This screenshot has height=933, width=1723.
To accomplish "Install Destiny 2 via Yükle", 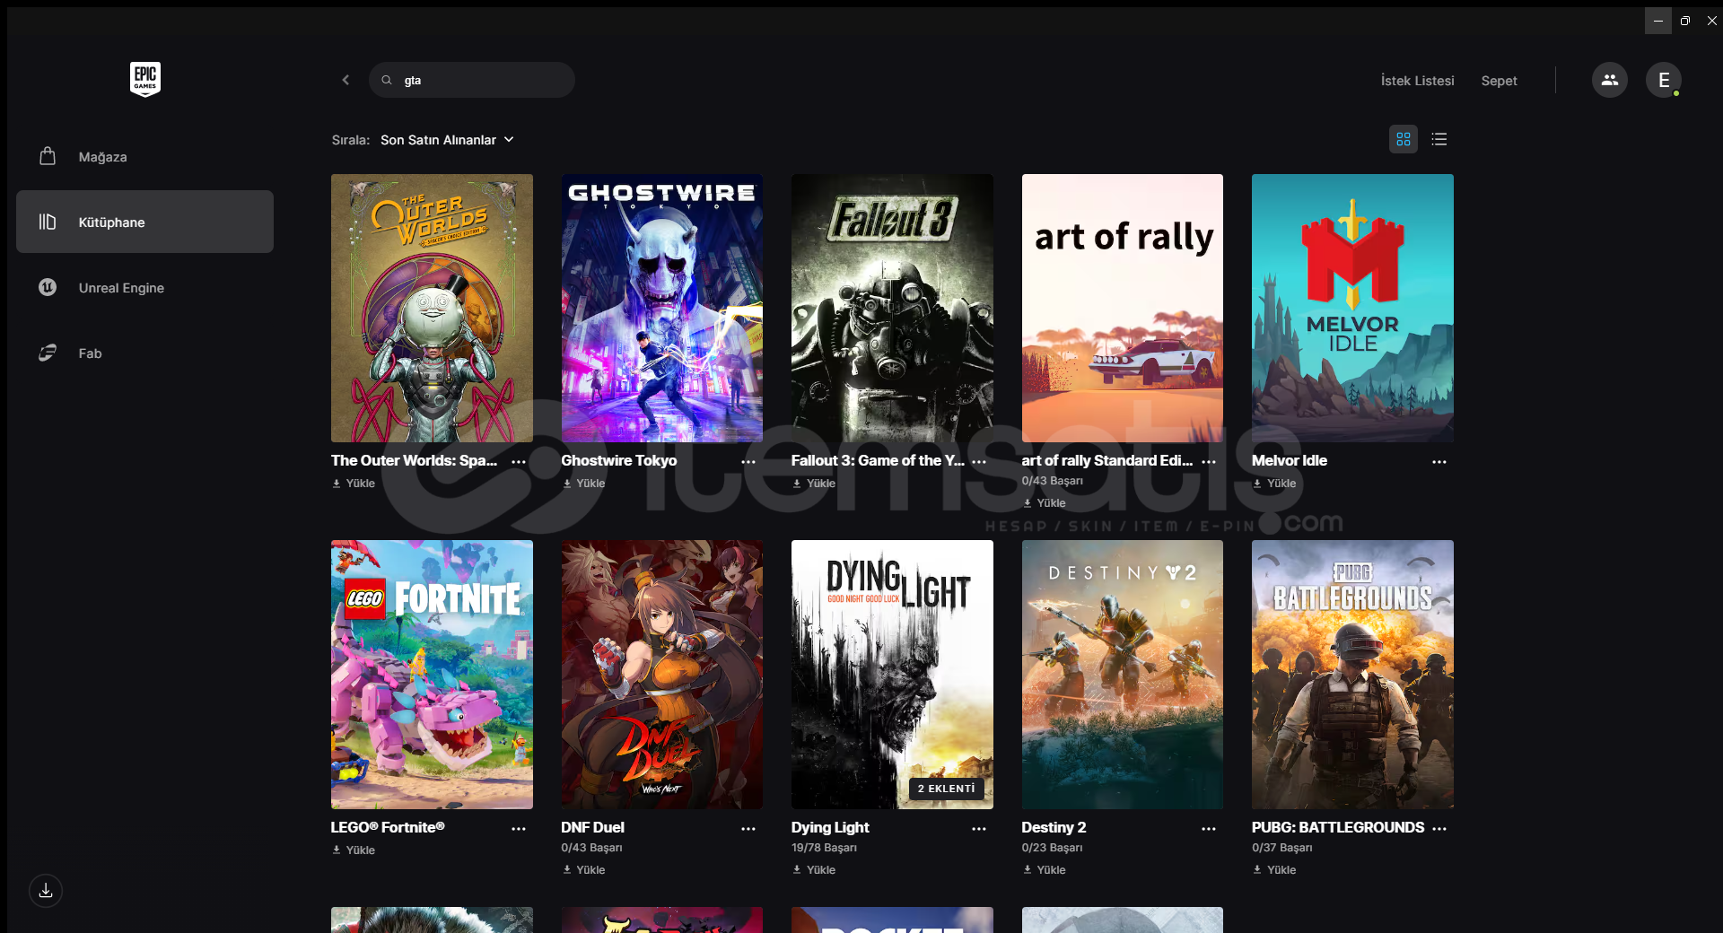I will click(1045, 870).
